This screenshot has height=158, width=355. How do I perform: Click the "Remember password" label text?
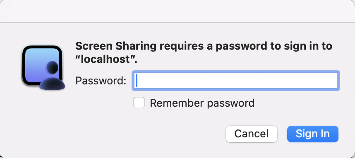pyautogui.click(x=202, y=103)
